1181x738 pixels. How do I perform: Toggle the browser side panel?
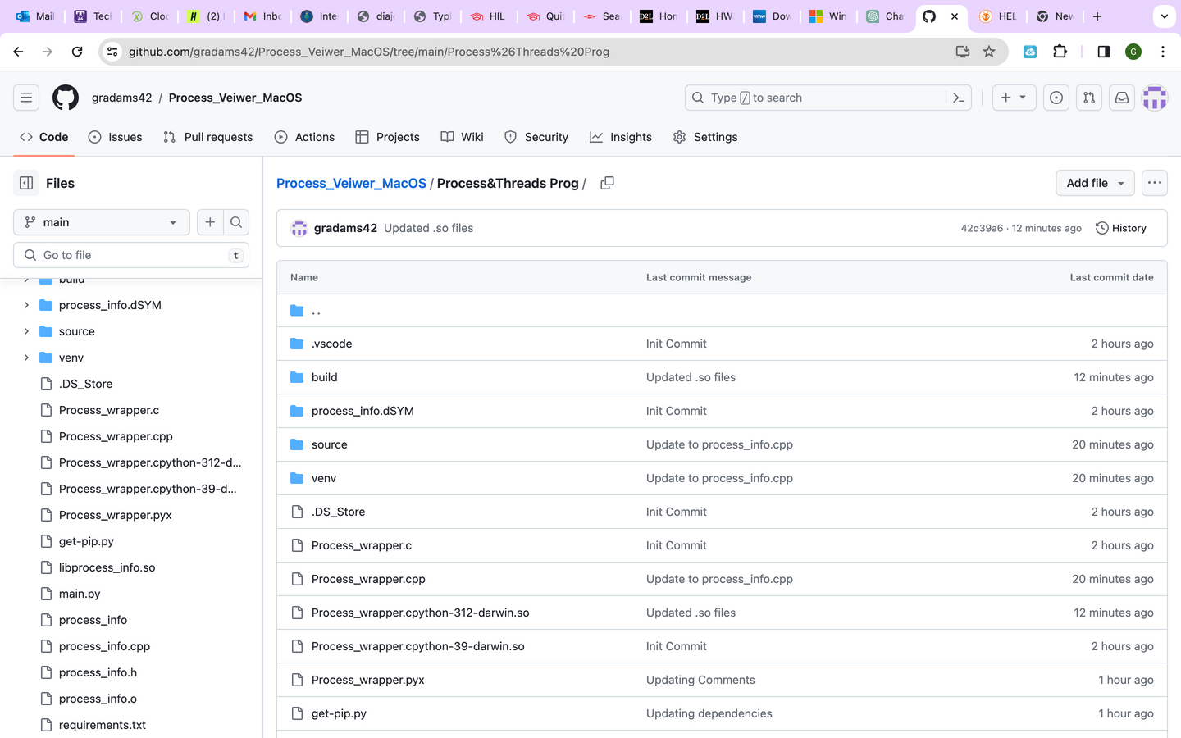(x=1103, y=52)
